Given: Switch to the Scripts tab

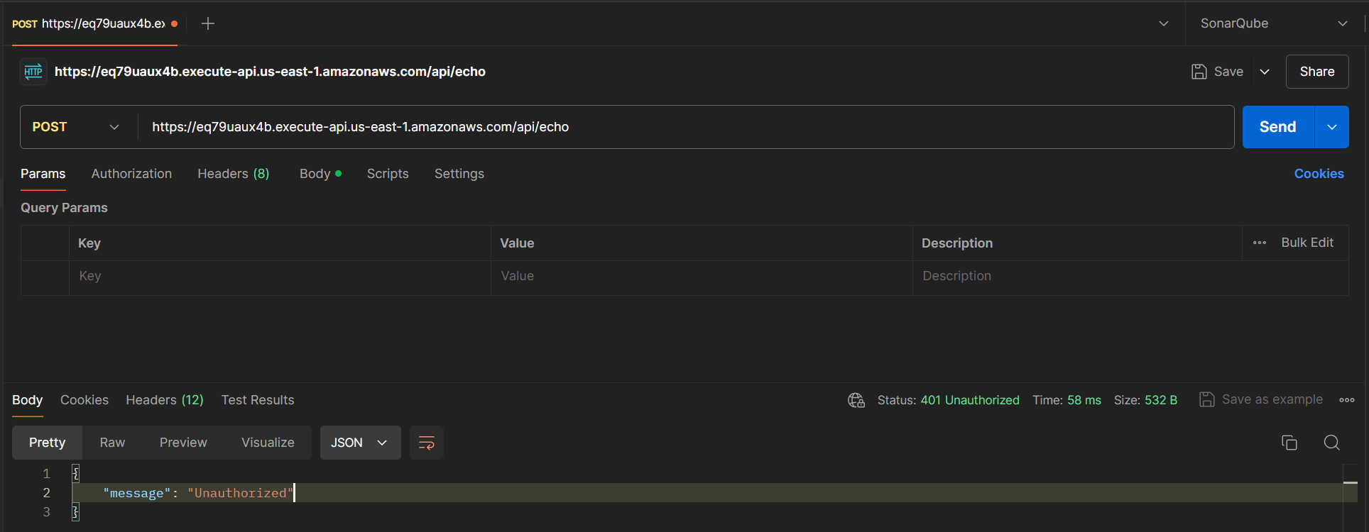Looking at the screenshot, I should tap(388, 174).
